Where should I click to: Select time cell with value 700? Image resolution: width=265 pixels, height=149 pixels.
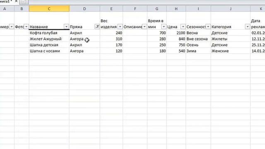click(x=157, y=33)
